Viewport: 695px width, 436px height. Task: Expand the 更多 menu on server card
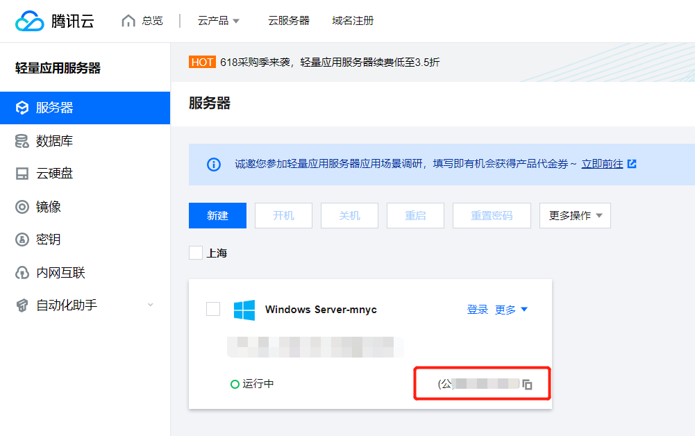coord(511,310)
